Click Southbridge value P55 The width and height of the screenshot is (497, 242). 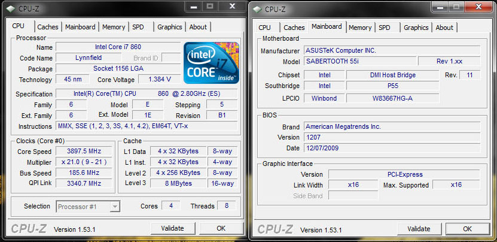[393, 86]
